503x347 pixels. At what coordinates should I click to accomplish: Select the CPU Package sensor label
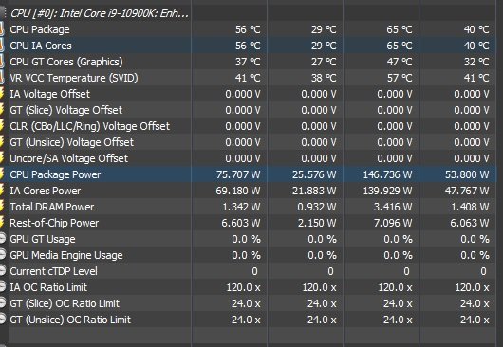tap(40, 29)
